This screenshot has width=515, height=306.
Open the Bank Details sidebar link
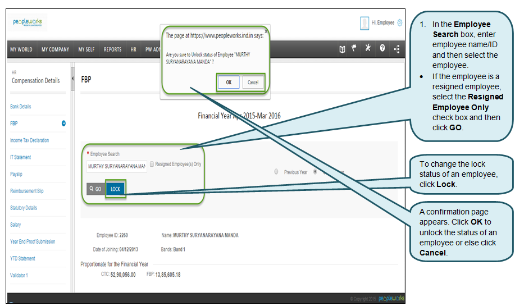21,107
